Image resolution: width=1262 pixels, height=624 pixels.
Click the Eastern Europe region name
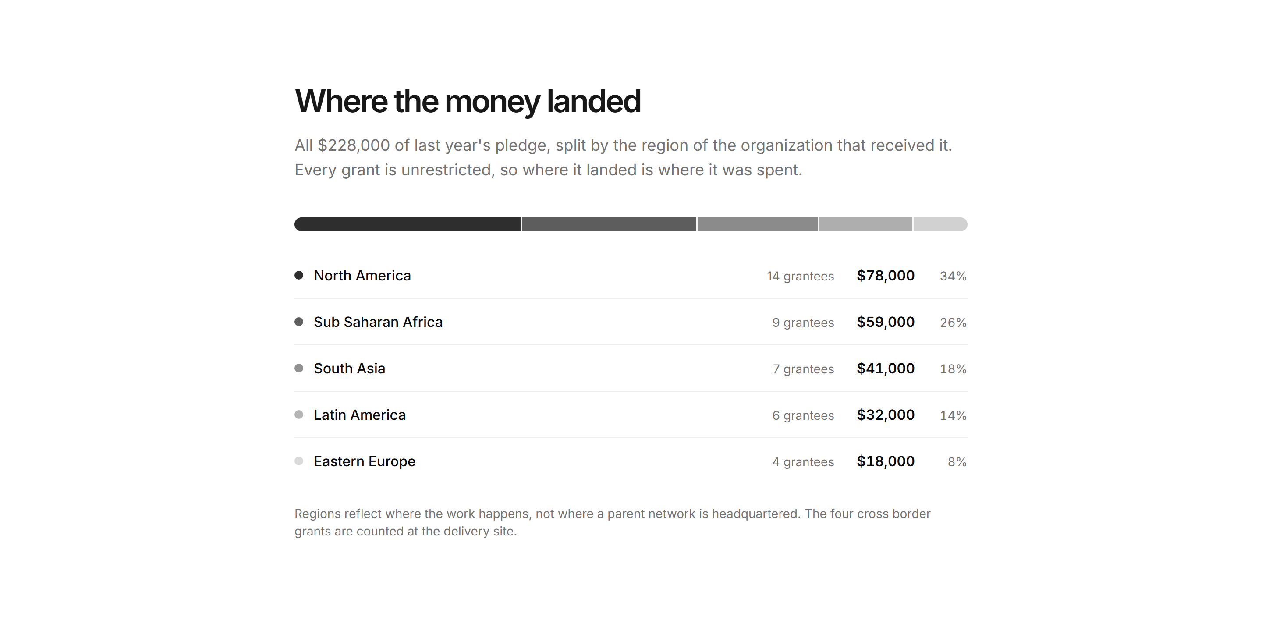point(365,462)
